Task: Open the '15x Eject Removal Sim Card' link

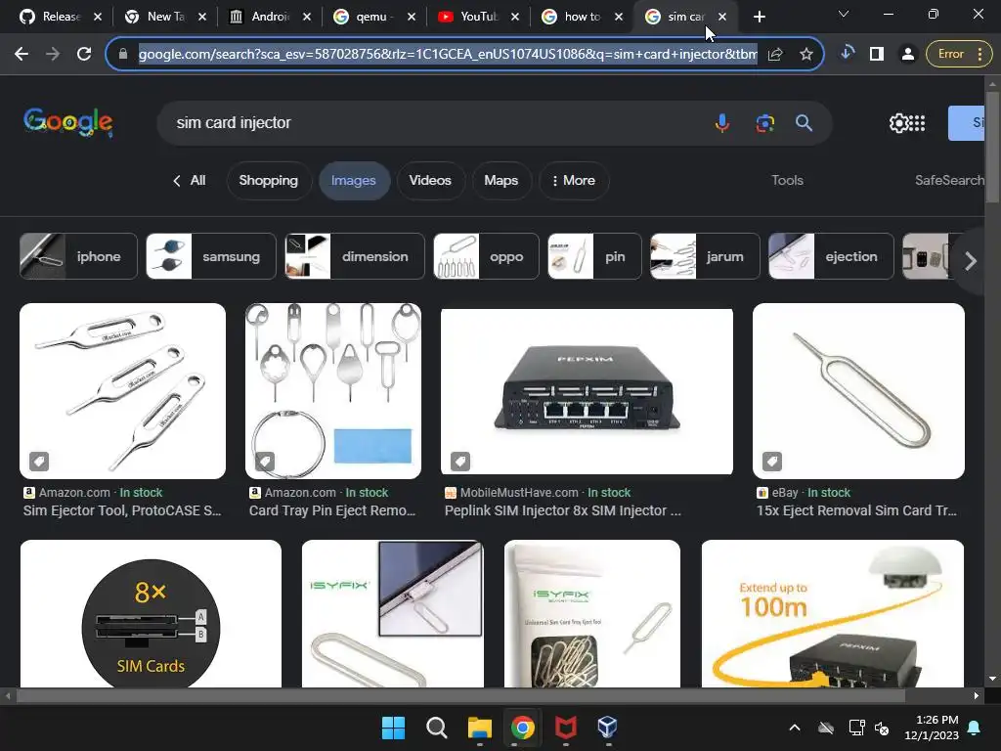Action: coord(856,510)
